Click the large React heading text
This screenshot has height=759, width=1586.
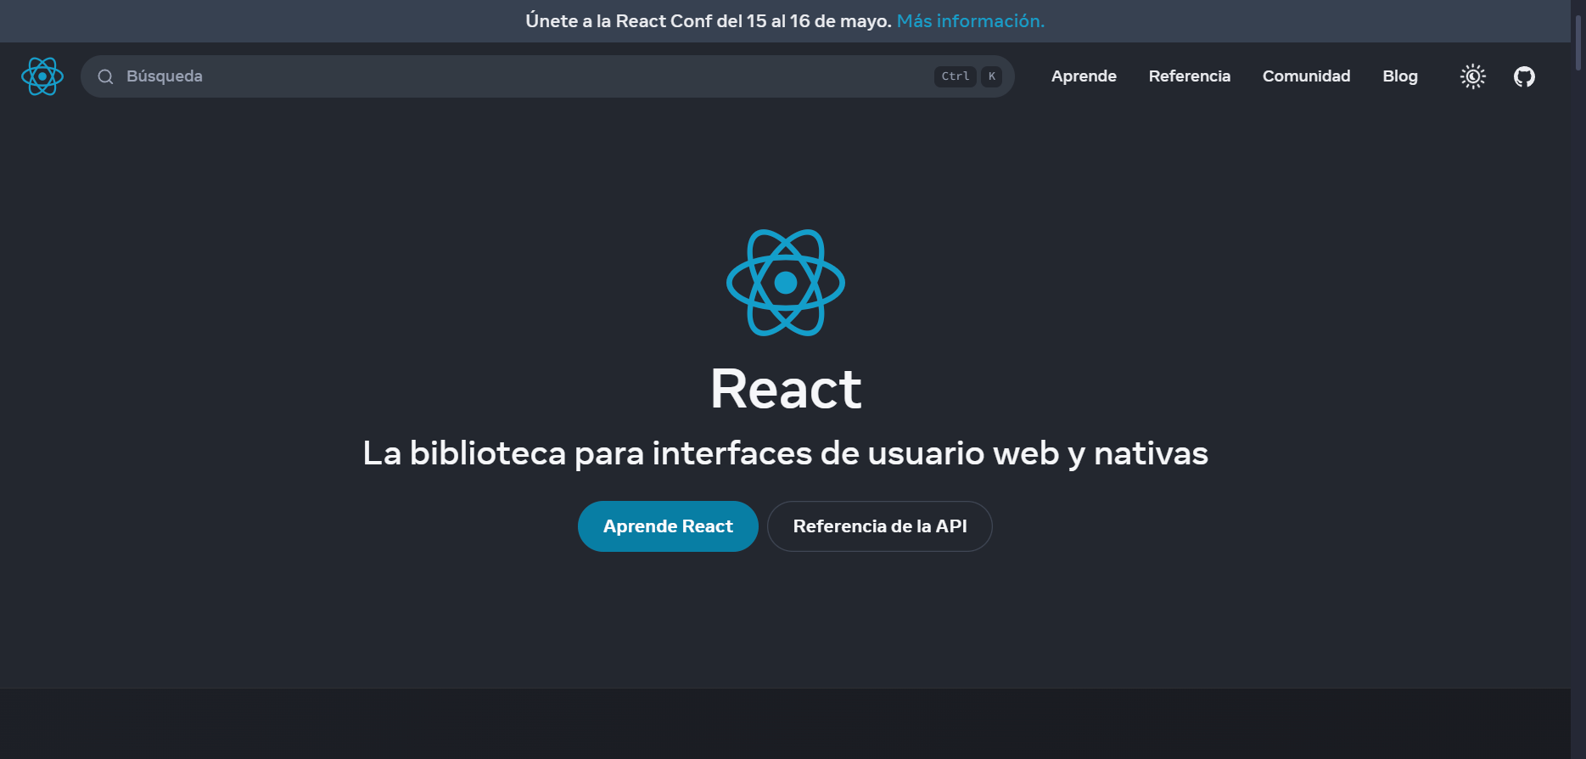(x=786, y=389)
